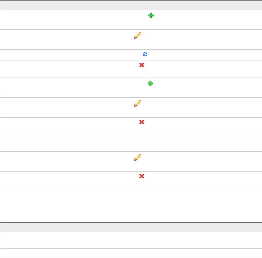Click the topmost green plus add icon
The image size is (262, 258).
151,15
